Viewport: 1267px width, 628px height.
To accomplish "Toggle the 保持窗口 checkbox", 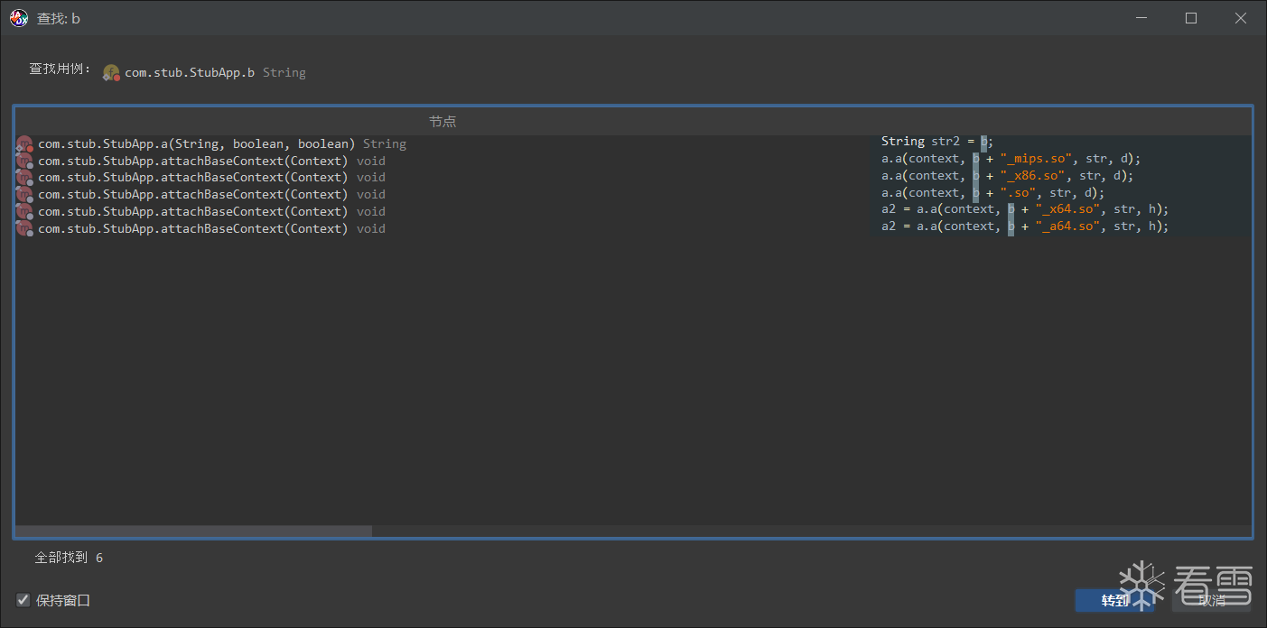I will click(x=23, y=600).
